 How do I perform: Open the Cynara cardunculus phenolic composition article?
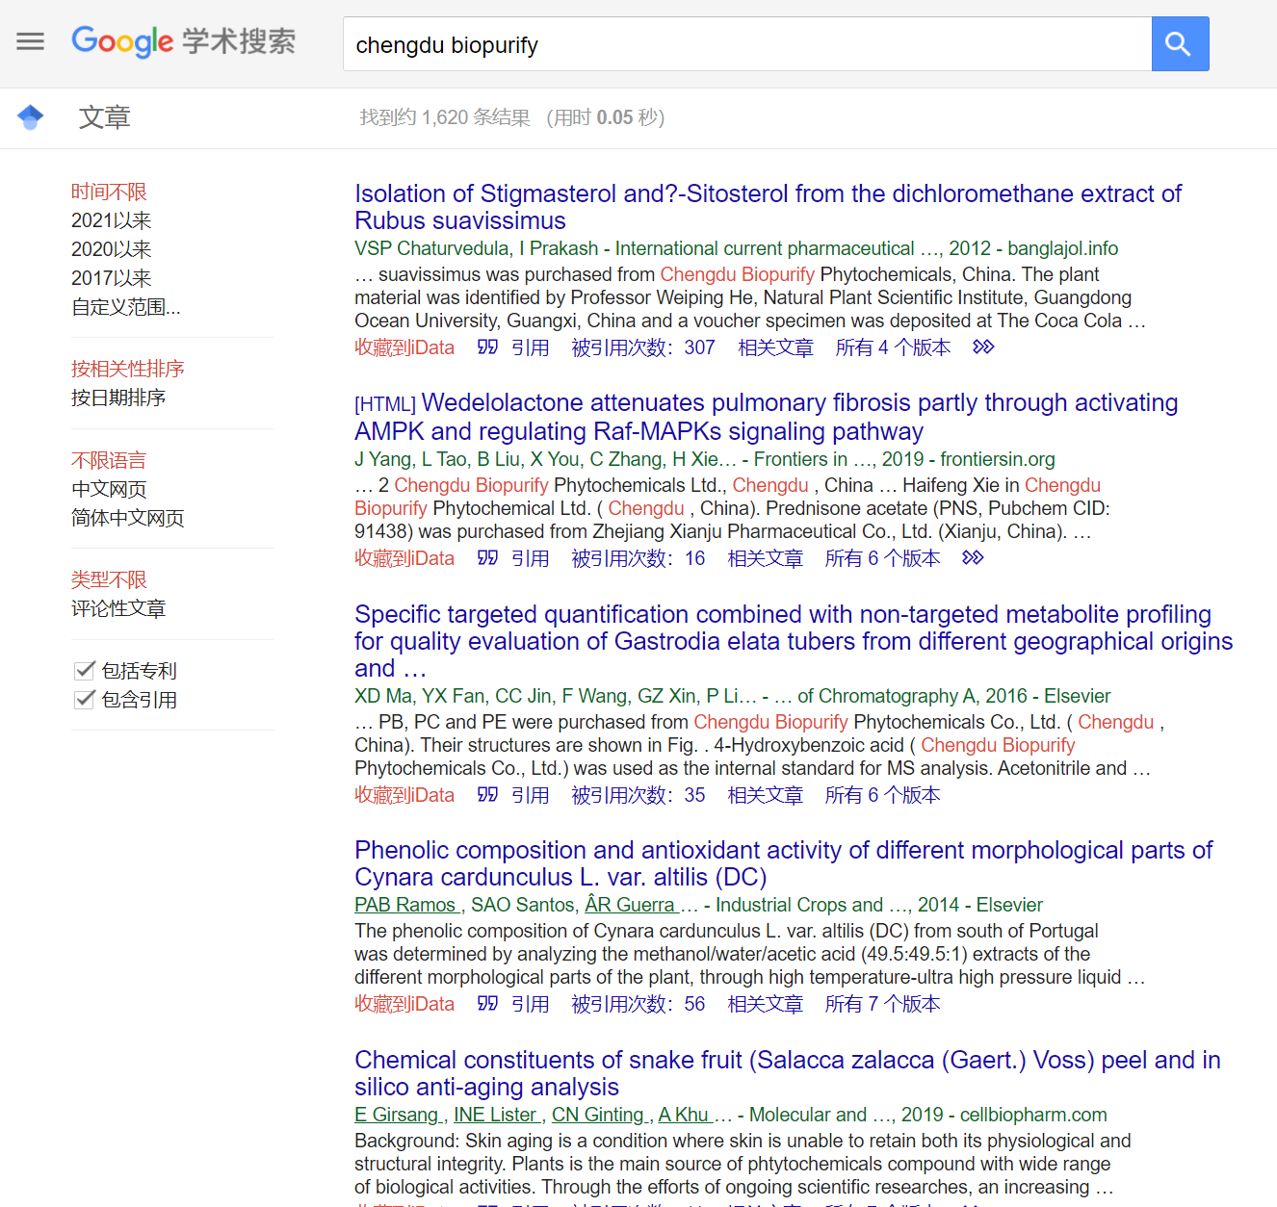pyautogui.click(x=783, y=863)
